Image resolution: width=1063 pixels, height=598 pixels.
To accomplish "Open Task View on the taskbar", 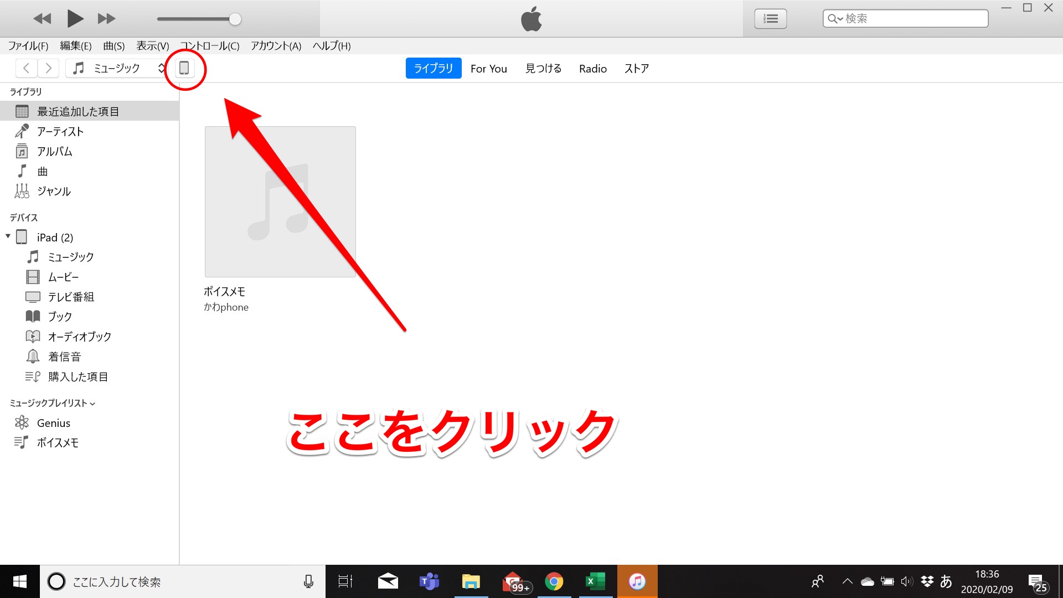I will tap(345, 581).
